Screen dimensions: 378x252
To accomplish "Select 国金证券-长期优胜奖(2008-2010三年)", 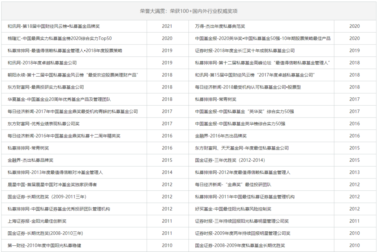I will (x=45, y=233).
